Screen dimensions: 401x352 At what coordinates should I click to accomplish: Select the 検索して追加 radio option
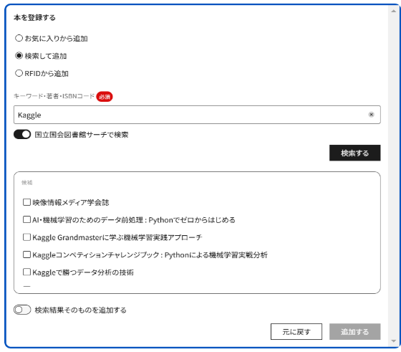(19, 56)
